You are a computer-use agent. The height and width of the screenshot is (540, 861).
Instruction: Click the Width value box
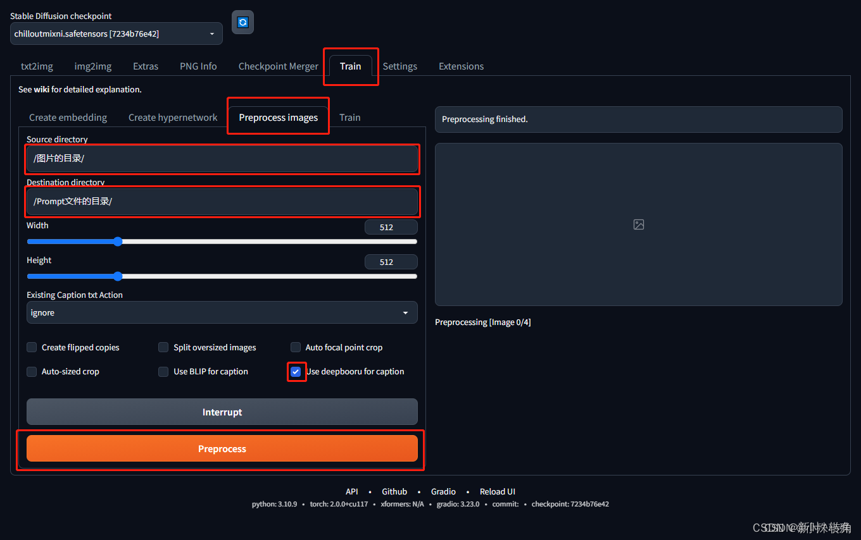[391, 227]
